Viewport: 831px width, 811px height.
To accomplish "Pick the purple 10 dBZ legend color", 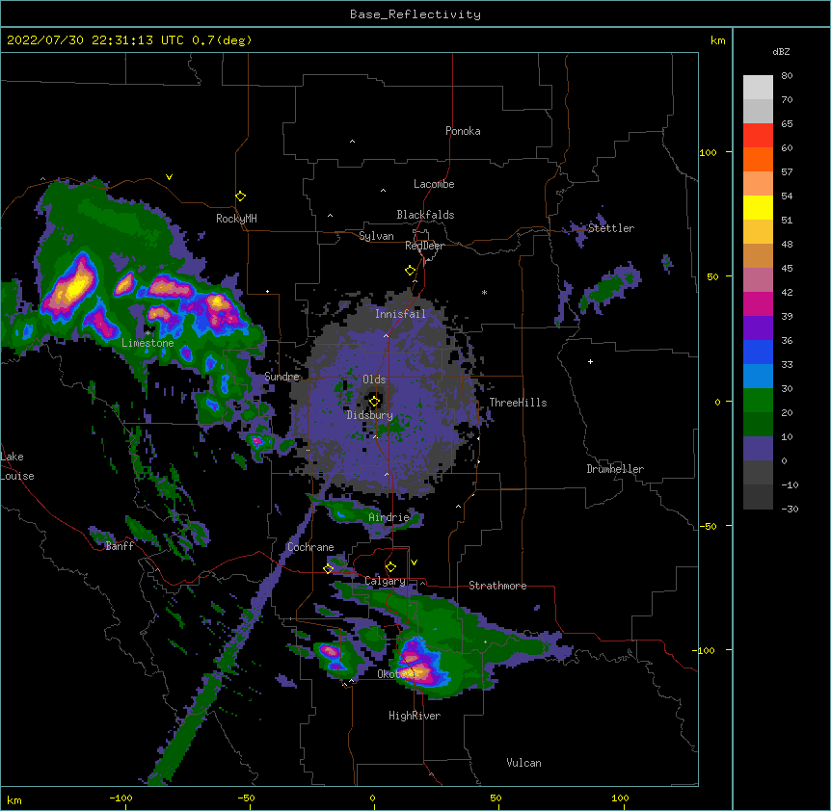I will pos(758,448).
